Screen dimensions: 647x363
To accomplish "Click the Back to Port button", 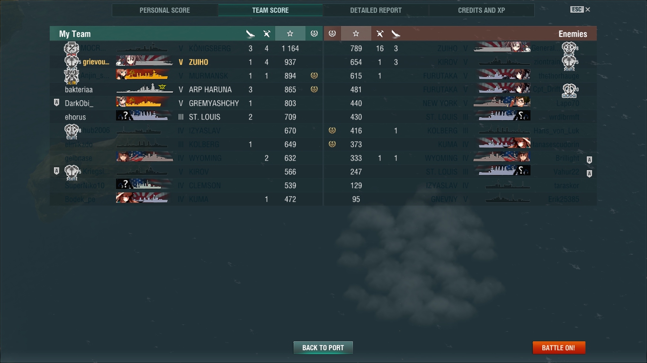I will (x=323, y=347).
